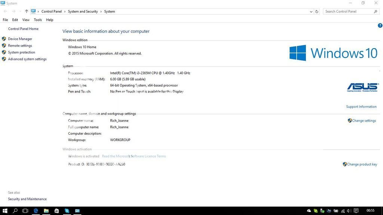Expand chevron after Control Panel breadcrumb
This screenshot has height=215, width=383.
65,12
